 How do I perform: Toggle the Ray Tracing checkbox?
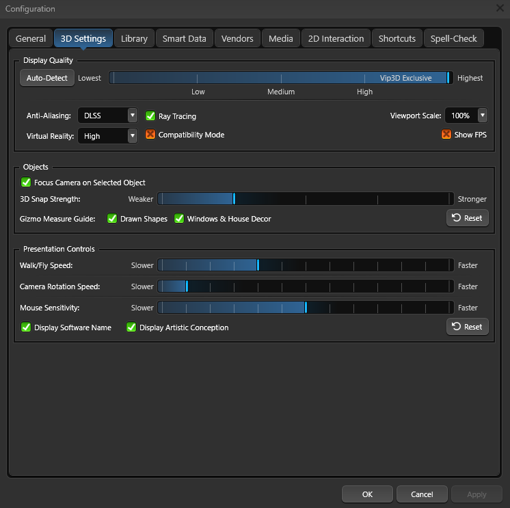point(150,116)
